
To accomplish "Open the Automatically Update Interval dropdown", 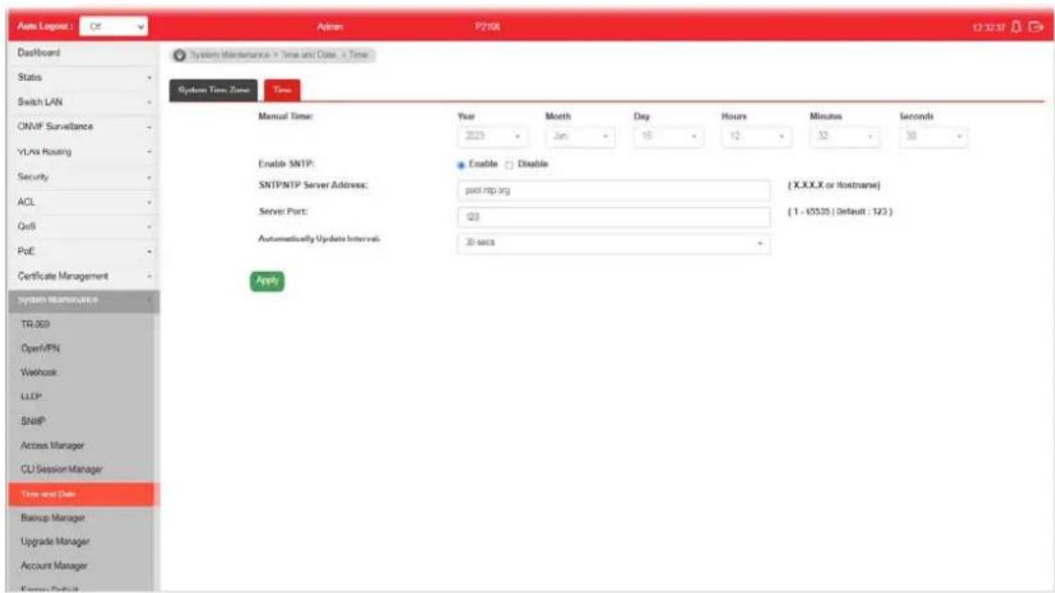I will click(x=614, y=243).
